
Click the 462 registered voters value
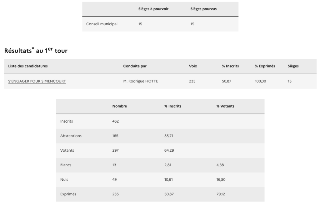[116, 121]
